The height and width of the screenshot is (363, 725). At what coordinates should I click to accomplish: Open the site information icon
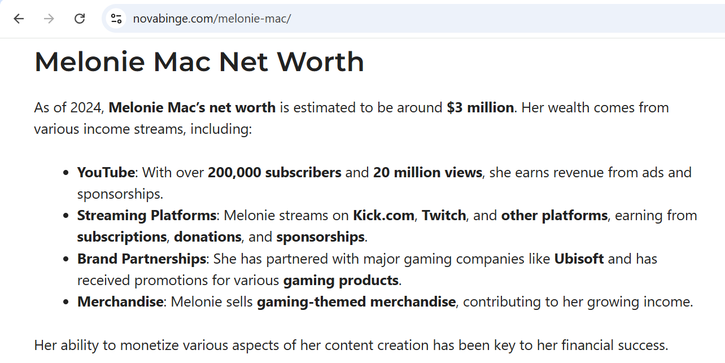pos(116,19)
